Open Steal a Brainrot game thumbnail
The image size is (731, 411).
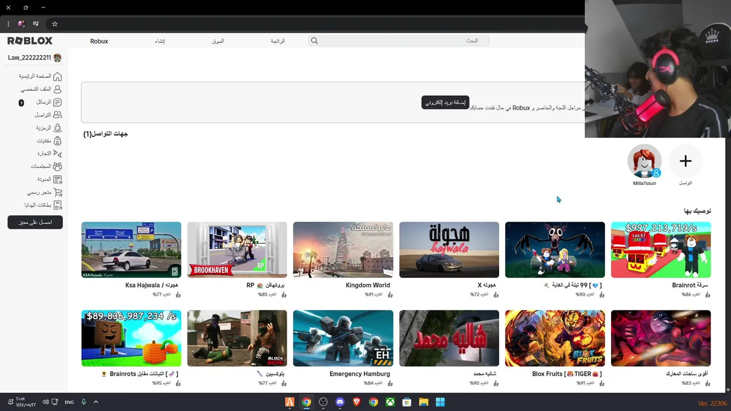661,250
